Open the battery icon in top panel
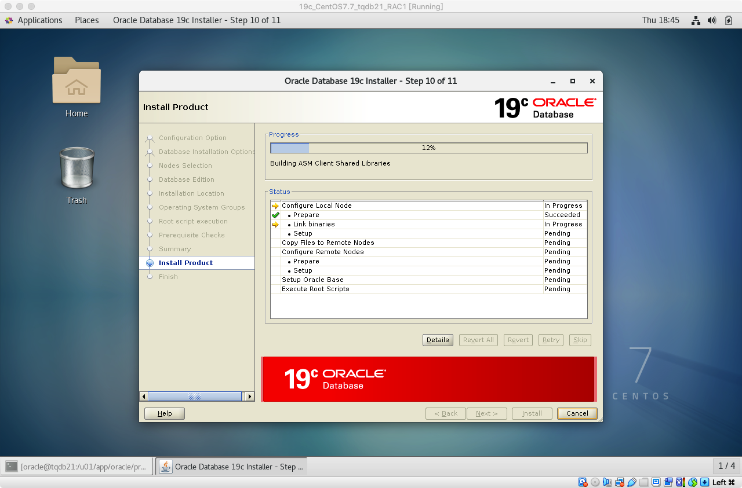The width and height of the screenshot is (742, 488). [x=729, y=20]
